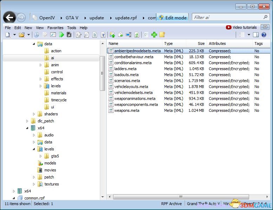Open the dropdown arrow next to New icon
The image size is (273, 210).
click(15, 35)
